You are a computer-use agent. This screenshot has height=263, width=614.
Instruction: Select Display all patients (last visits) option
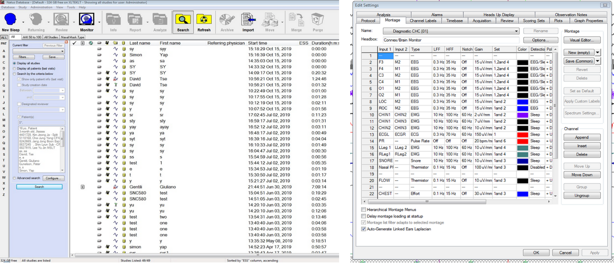15,69
